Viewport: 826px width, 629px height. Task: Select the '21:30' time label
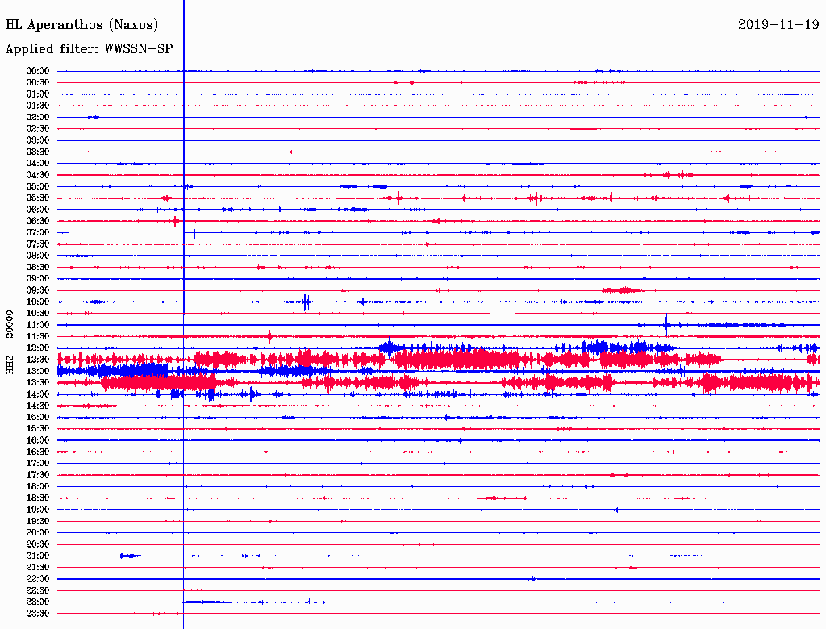point(38,568)
